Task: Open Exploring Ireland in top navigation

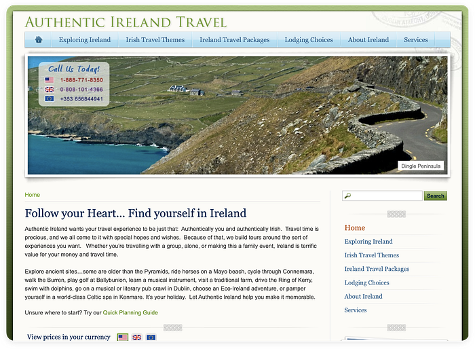Action: click(85, 40)
